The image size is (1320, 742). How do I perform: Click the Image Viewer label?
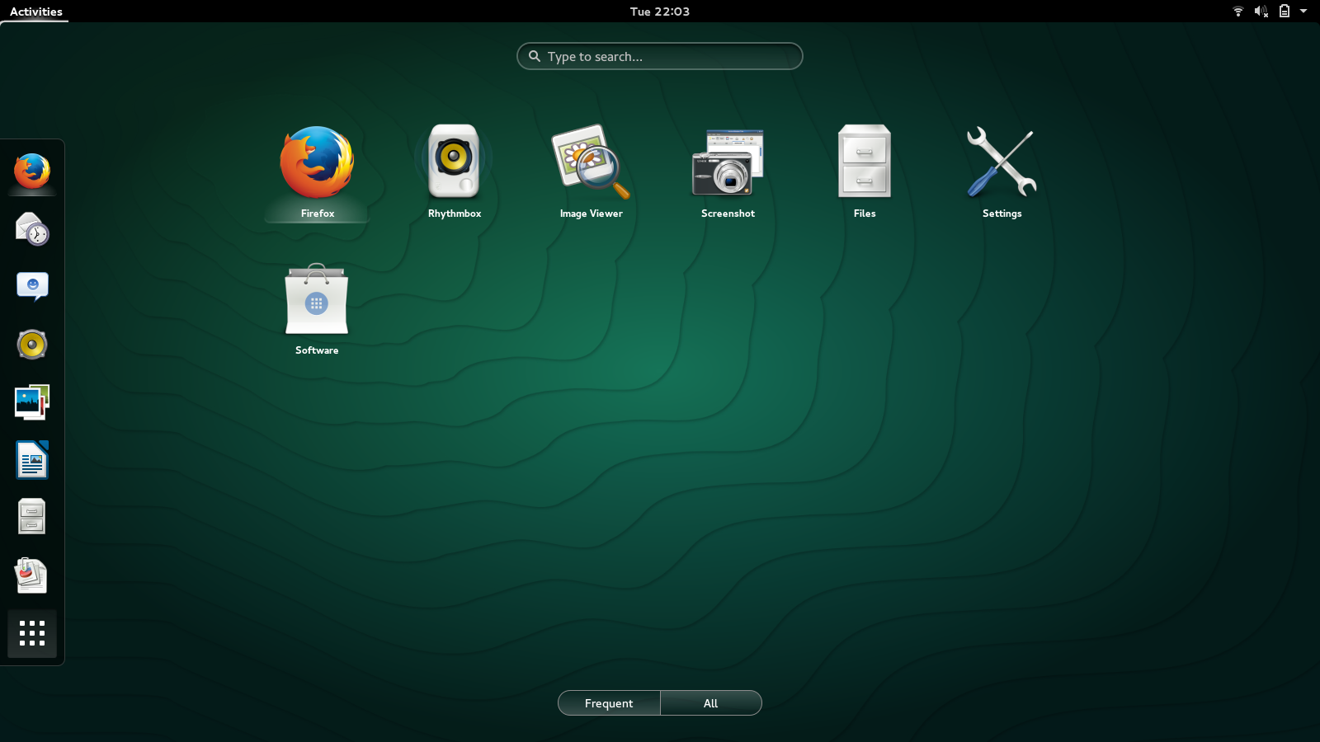coord(592,214)
